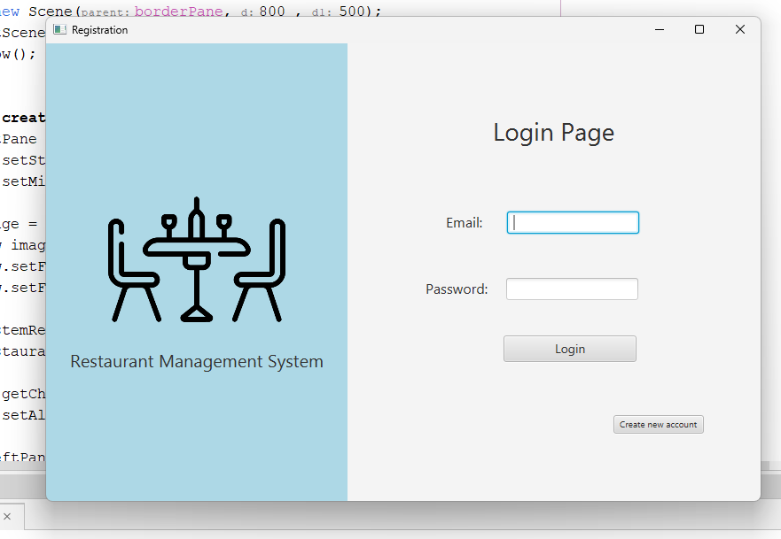Click the "Password:" label

pyautogui.click(x=457, y=289)
